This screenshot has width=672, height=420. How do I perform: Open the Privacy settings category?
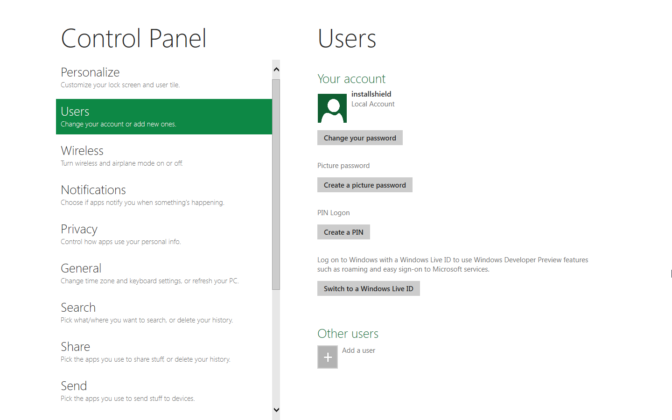point(164,234)
